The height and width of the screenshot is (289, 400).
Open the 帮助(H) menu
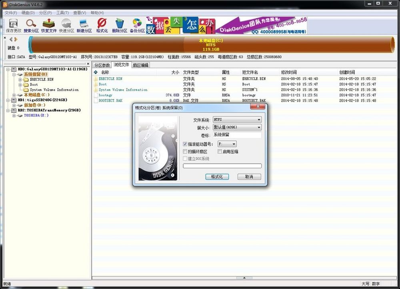pyautogui.click(x=97, y=13)
